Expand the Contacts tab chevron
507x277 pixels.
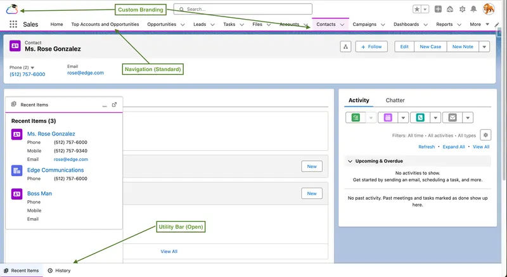click(x=342, y=25)
